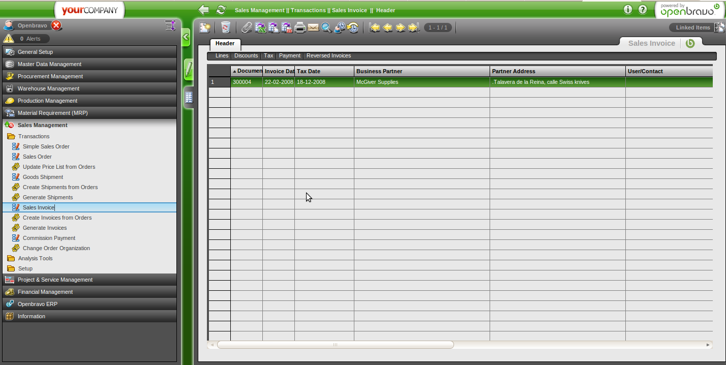Go to next record arrow

click(x=401, y=27)
